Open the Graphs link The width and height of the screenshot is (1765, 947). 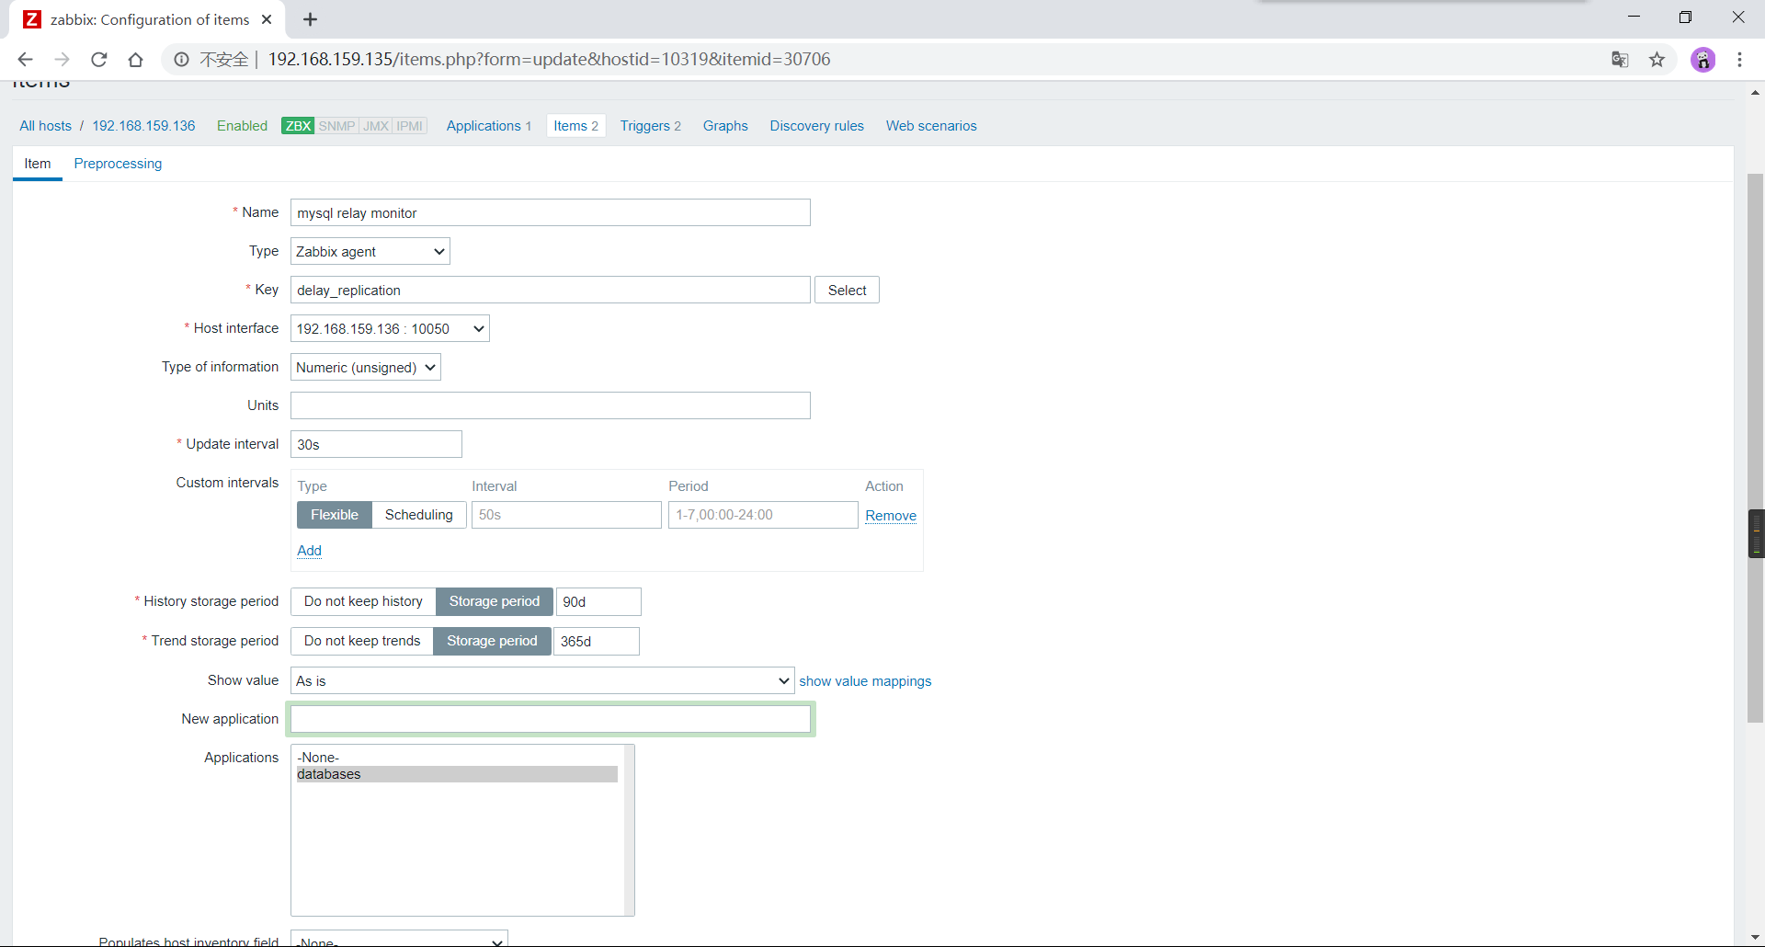click(x=725, y=126)
